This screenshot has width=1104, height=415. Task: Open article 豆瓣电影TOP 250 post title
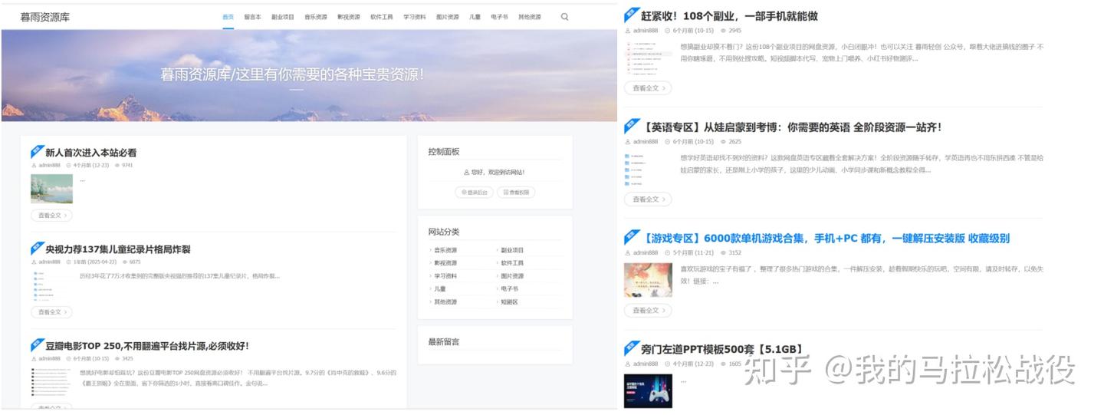click(x=147, y=346)
